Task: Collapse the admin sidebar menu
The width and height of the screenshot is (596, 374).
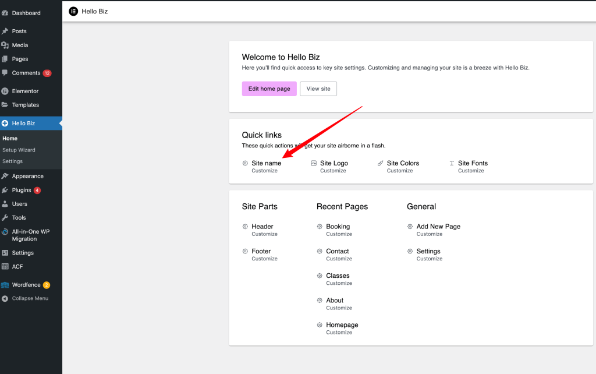Action: (x=31, y=299)
